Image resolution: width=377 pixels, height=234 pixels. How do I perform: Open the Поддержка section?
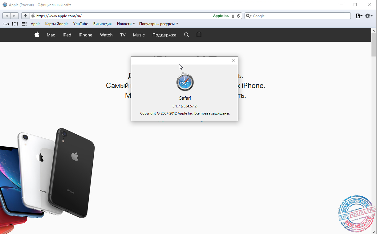(164, 35)
